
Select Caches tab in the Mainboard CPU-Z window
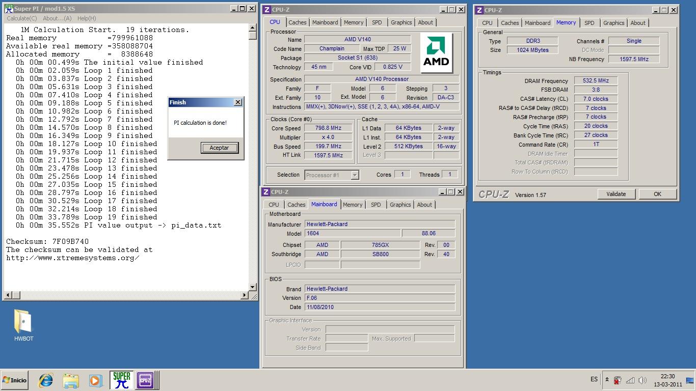pos(297,205)
